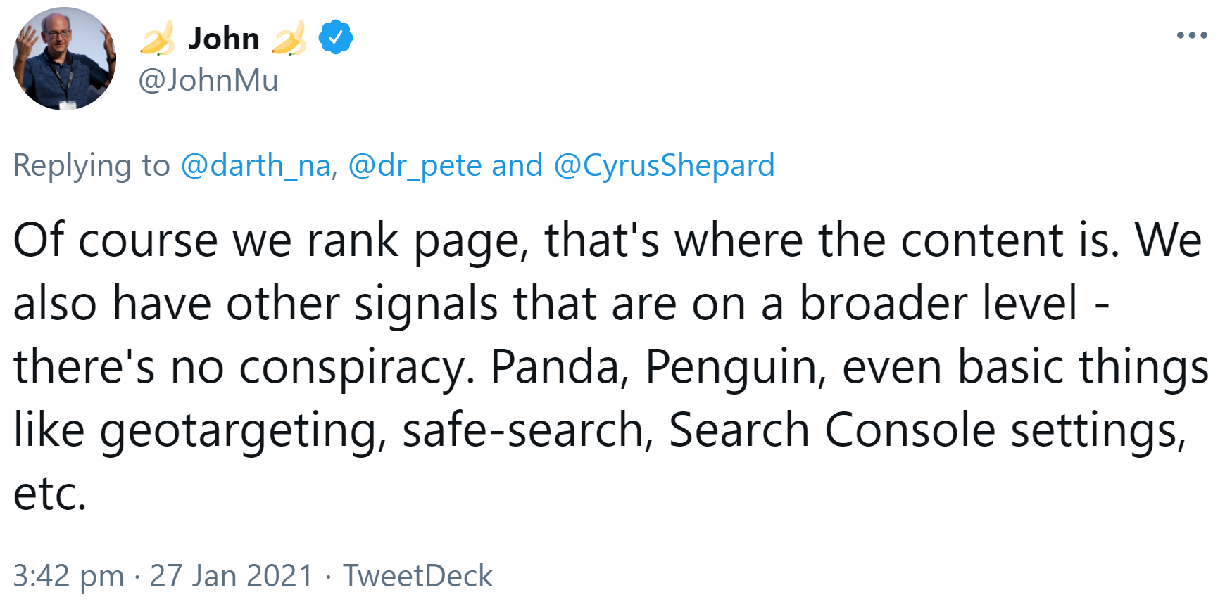1225x609 pixels.
Task: Open the three-dot more options menu
Action: click(x=1191, y=35)
